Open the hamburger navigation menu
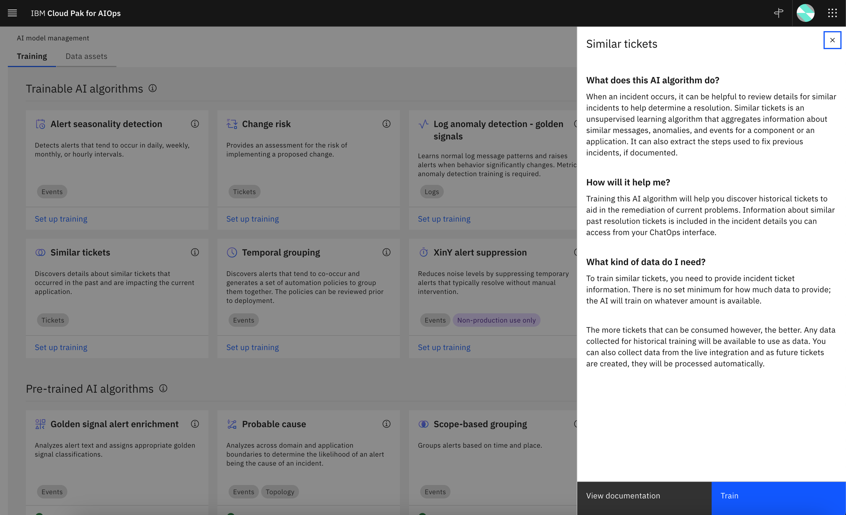 pos(13,13)
